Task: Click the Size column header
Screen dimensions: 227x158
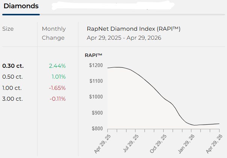Action: tap(8, 29)
